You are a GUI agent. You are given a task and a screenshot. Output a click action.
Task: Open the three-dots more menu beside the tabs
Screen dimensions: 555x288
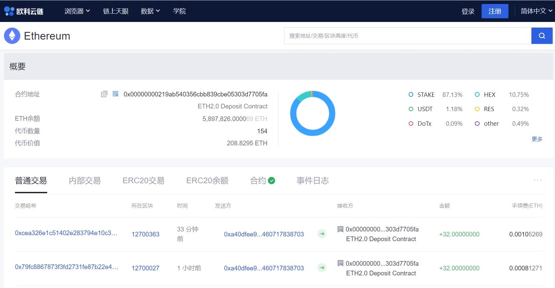coord(537,180)
